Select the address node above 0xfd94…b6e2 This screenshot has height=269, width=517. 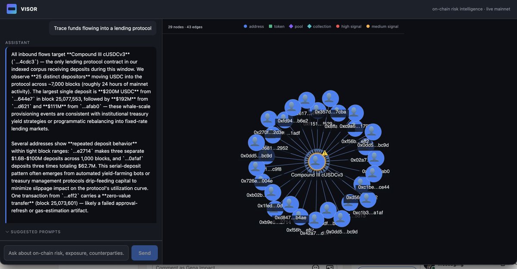point(292,108)
